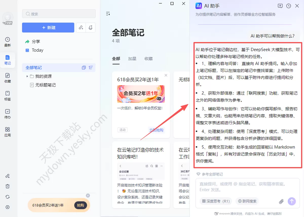Open AI assistant chat history clock icon
Viewport: 304px width, 217px height.
click(x=289, y=6)
